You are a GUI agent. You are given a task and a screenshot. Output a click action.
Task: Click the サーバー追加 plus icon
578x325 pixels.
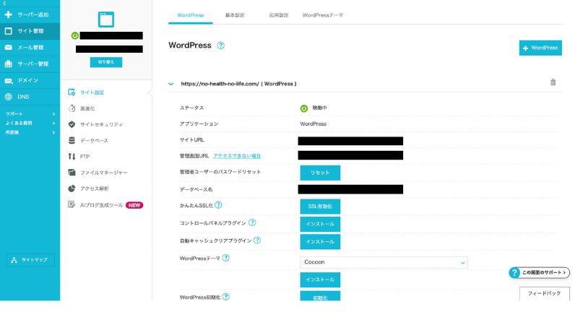click(8, 14)
